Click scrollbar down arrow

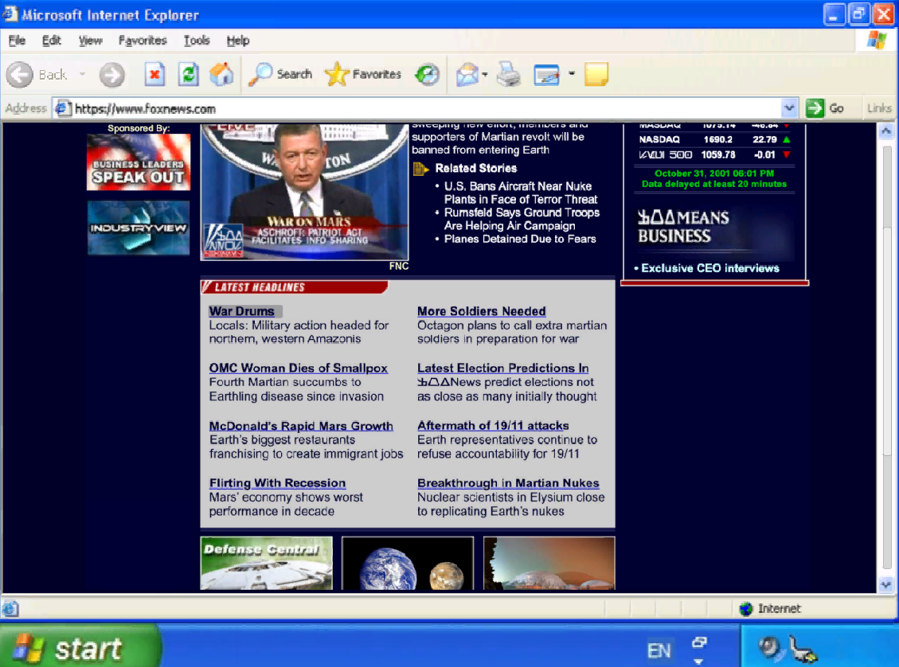(x=885, y=584)
